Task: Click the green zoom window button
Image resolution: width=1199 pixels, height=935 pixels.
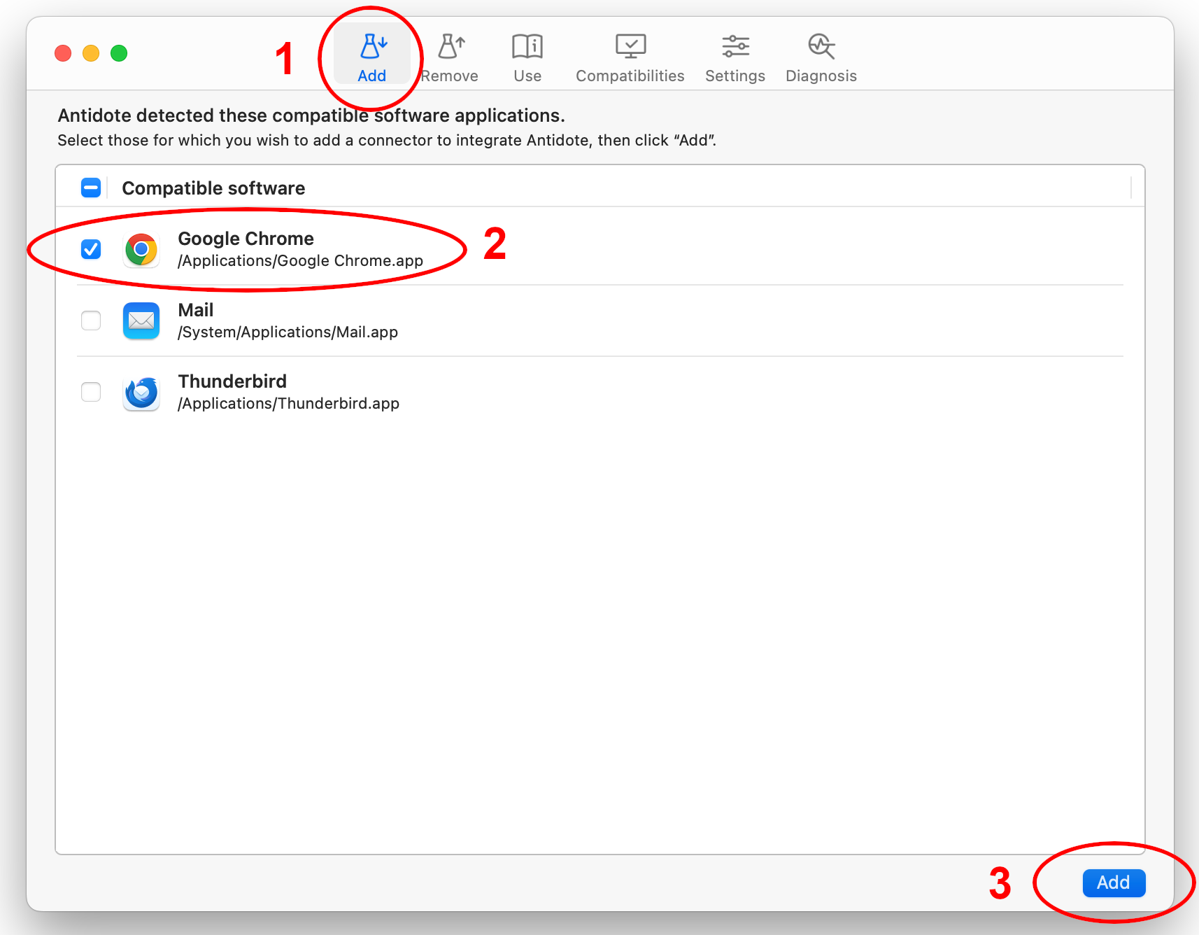Action: tap(119, 53)
